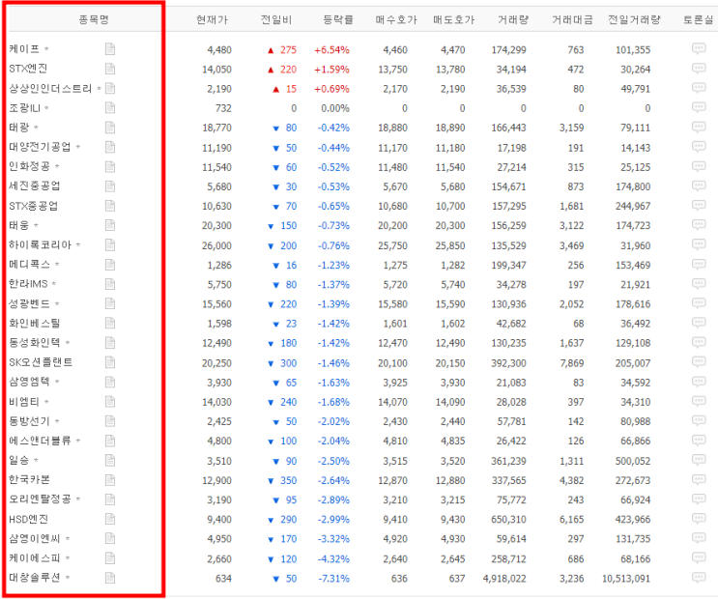
Task: Open discussion room icon for 대창솔루션
Action: (699, 578)
